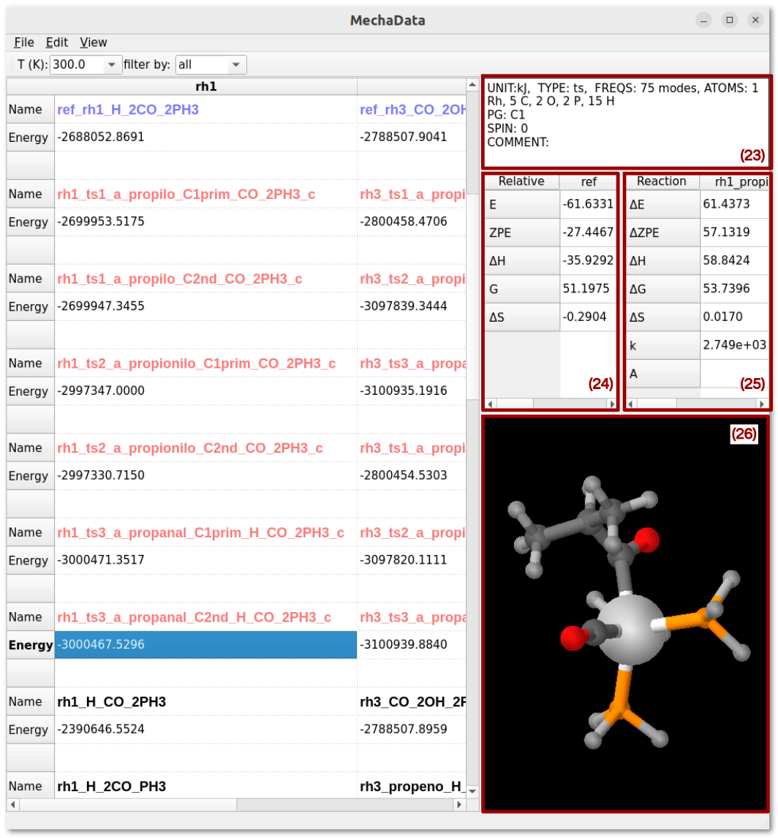Select energy value -2390646.5524

tap(205, 729)
